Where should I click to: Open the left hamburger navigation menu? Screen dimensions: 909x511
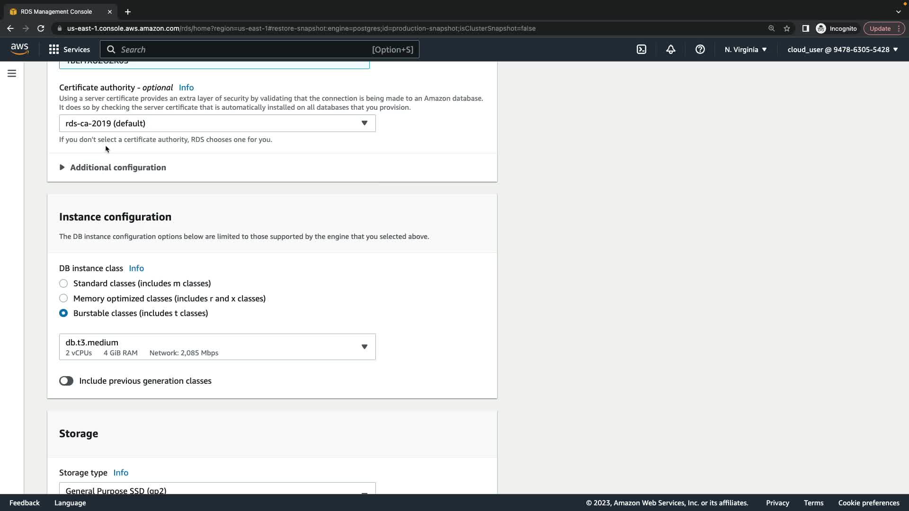click(x=12, y=73)
